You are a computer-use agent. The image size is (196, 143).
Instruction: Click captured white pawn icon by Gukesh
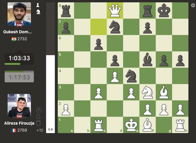[x=38, y=5]
